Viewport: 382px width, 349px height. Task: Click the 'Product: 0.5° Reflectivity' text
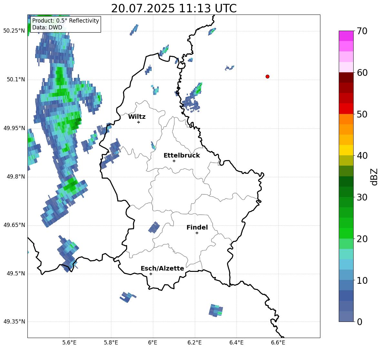coord(65,20)
